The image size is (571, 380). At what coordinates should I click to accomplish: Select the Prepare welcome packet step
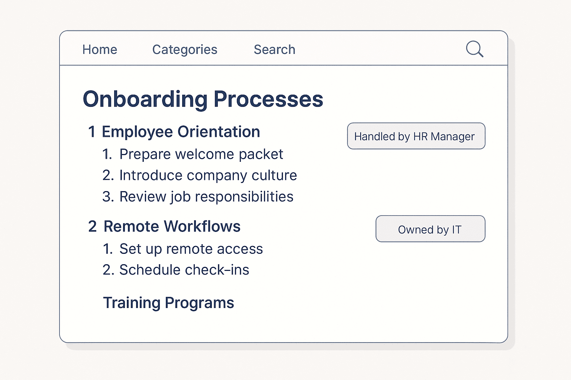201,154
